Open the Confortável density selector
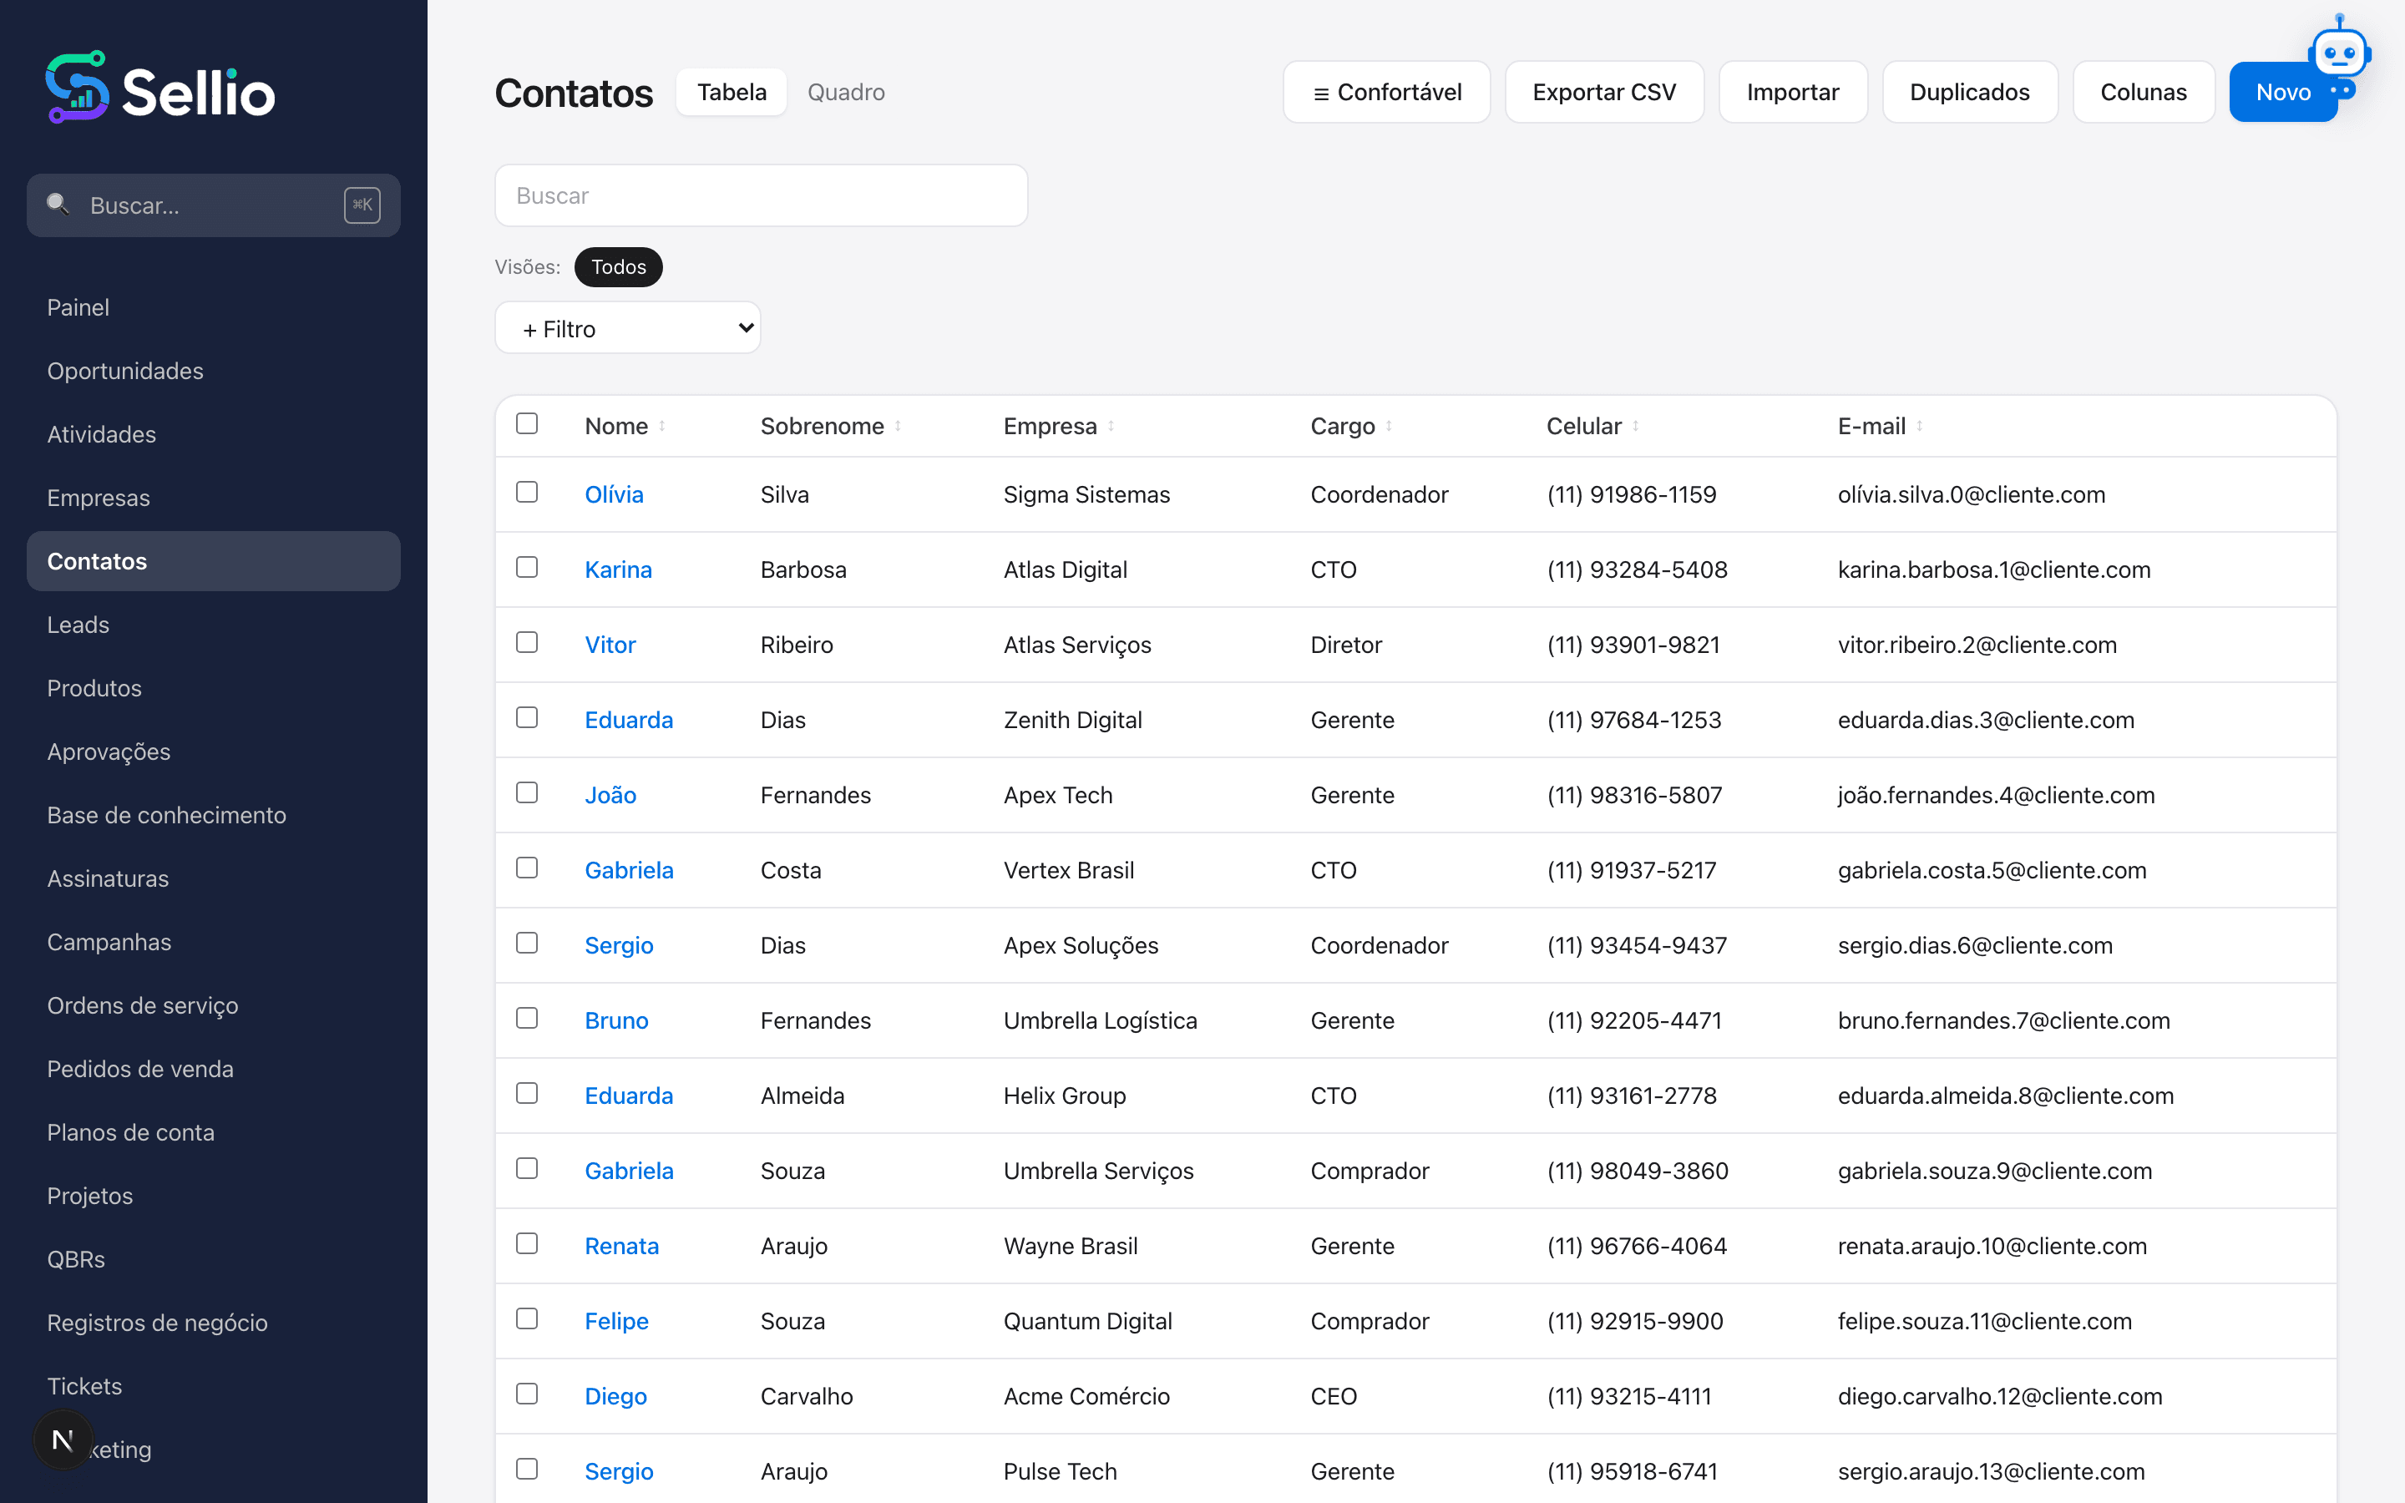Image resolution: width=2405 pixels, height=1503 pixels. [1386, 93]
